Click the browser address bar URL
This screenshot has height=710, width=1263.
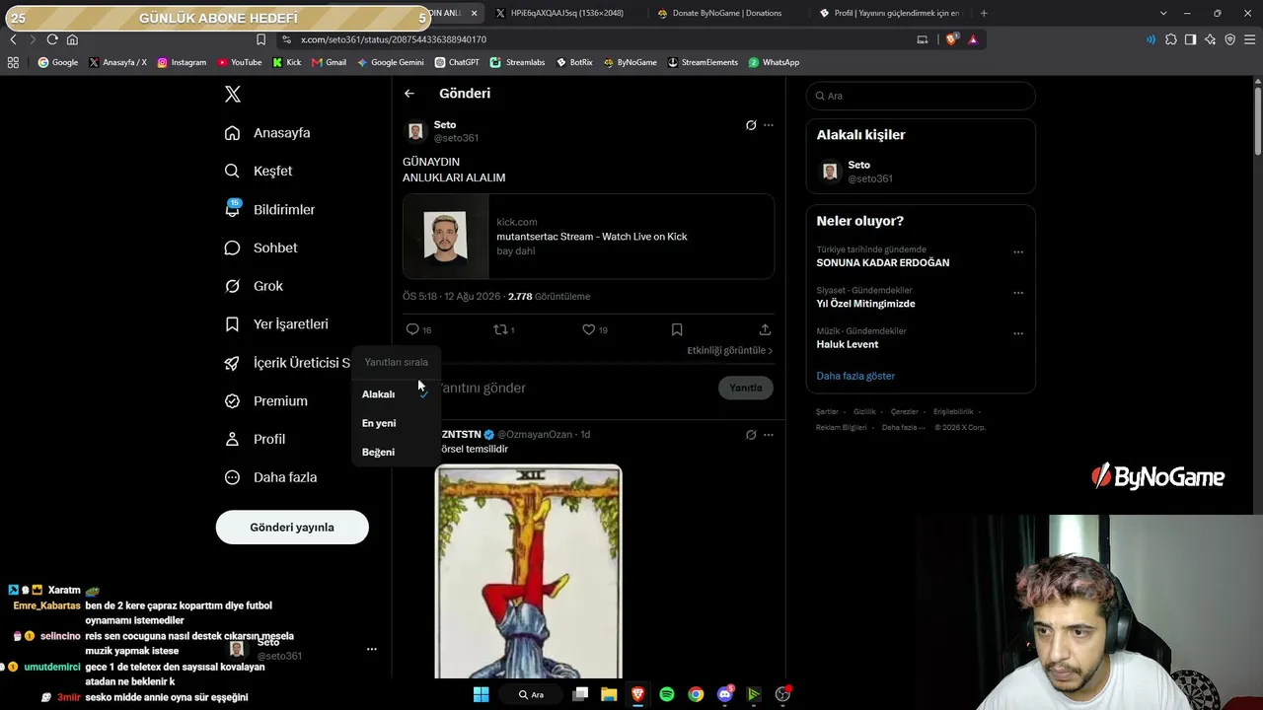(x=394, y=39)
